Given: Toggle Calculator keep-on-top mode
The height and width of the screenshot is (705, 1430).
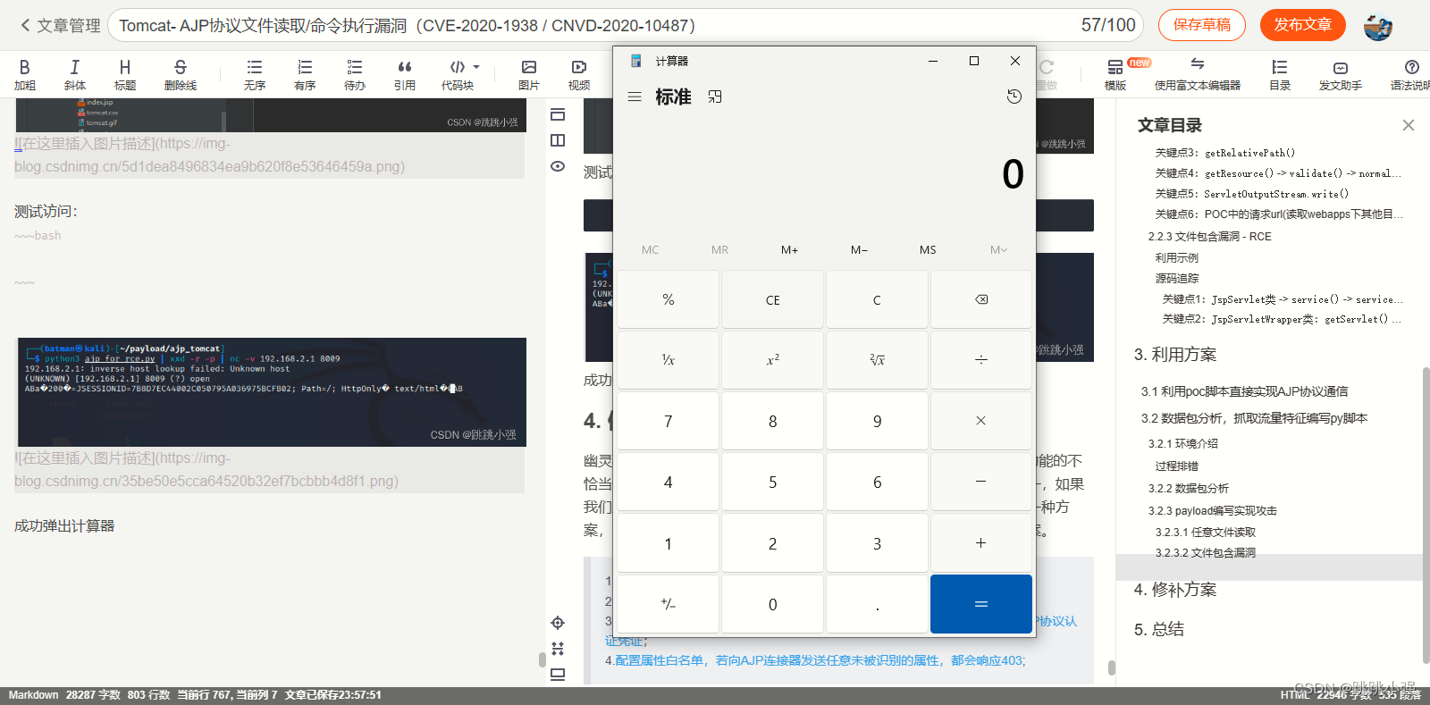Looking at the screenshot, I should (x=715, y=97).
